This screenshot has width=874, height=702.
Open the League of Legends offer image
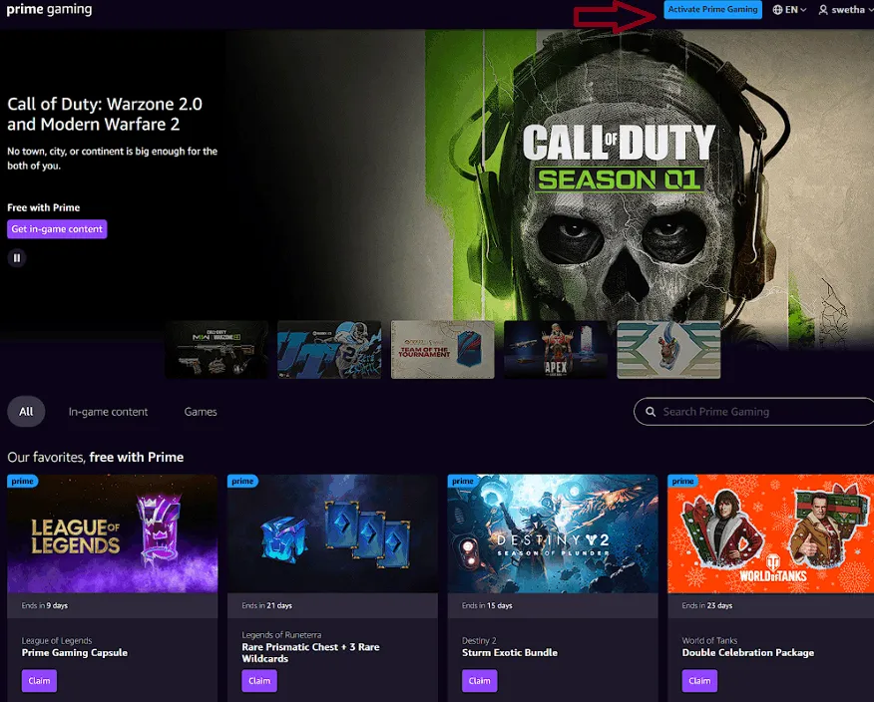click(112, 533)
